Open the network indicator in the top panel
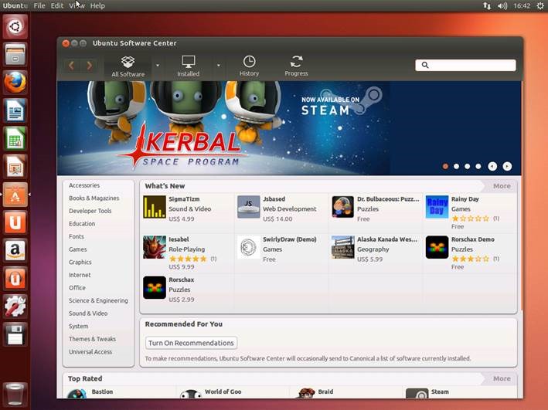The height and width of the screenshot is (410, 548). 487,5
